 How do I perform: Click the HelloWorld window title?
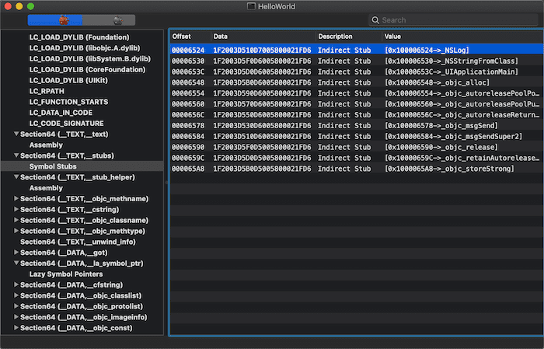(x=277, y=6)
